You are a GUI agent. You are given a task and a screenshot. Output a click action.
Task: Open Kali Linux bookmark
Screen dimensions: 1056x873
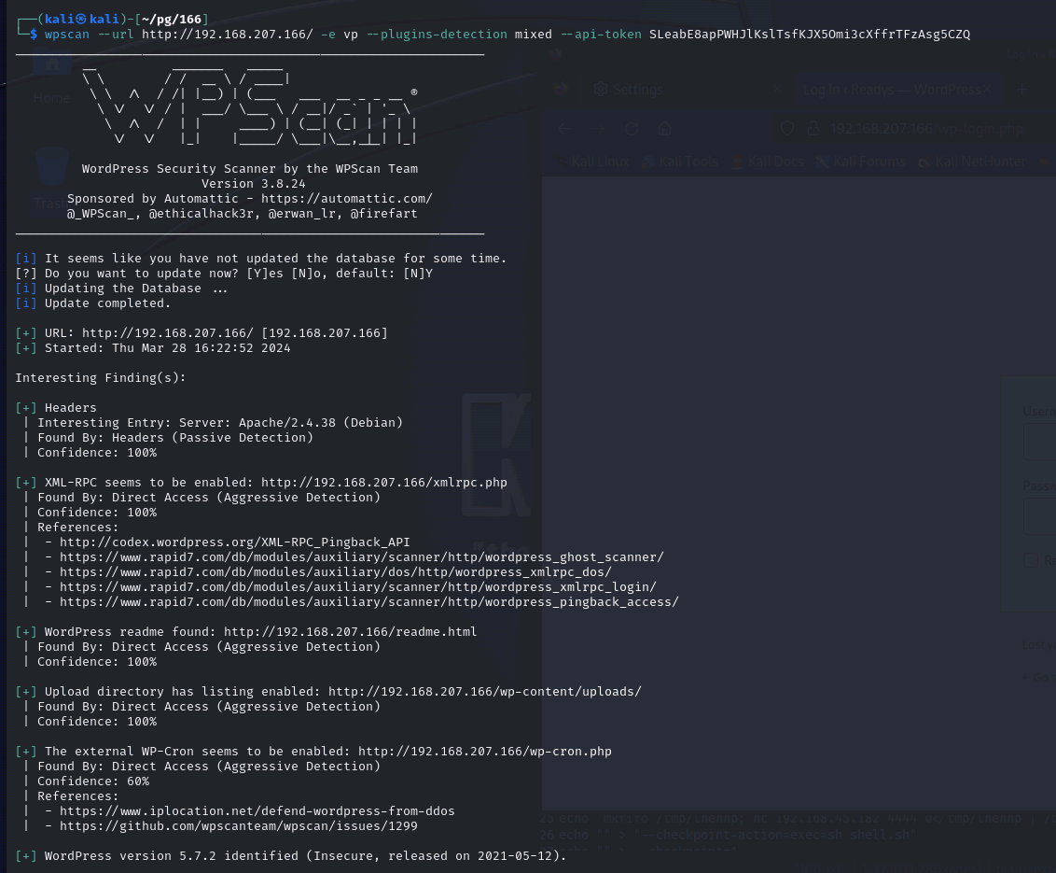point(592,162)
